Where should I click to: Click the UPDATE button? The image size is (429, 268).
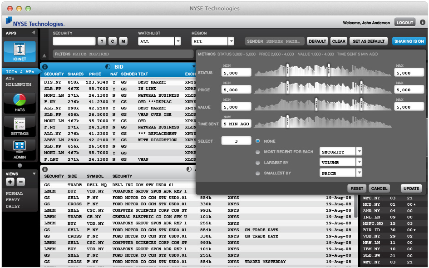[x=411, y=189]
